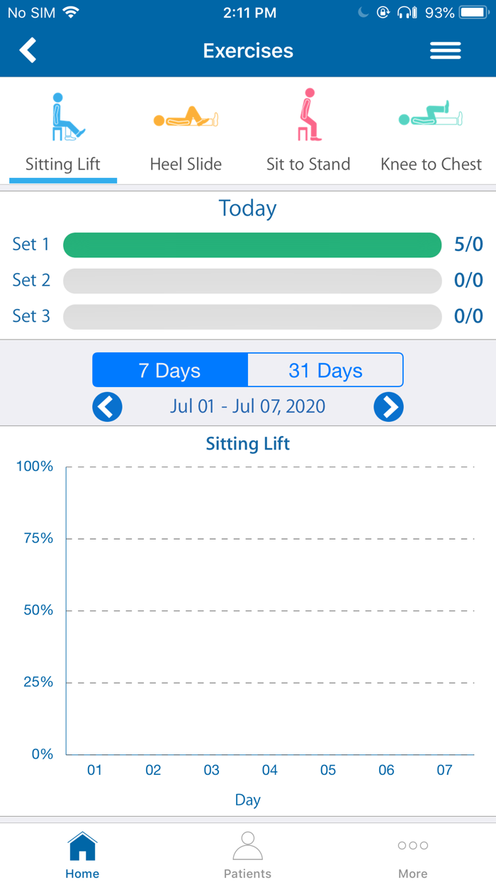
Task: Tap the Set 2 progress bar
Action: pos(252,281)
